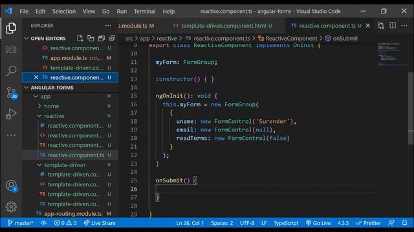
Task: Open app-routing.module.ts in explorer
Action: point(71,213)
